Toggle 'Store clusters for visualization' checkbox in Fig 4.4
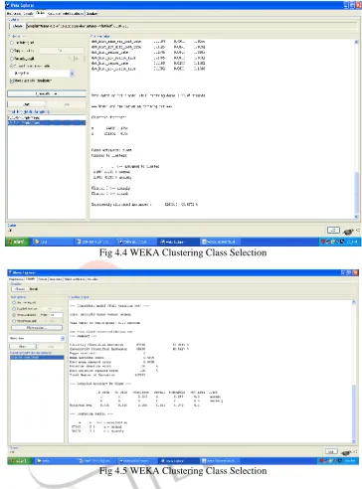The height and width of the screenshot is (489, 362). tap(12, 81)
